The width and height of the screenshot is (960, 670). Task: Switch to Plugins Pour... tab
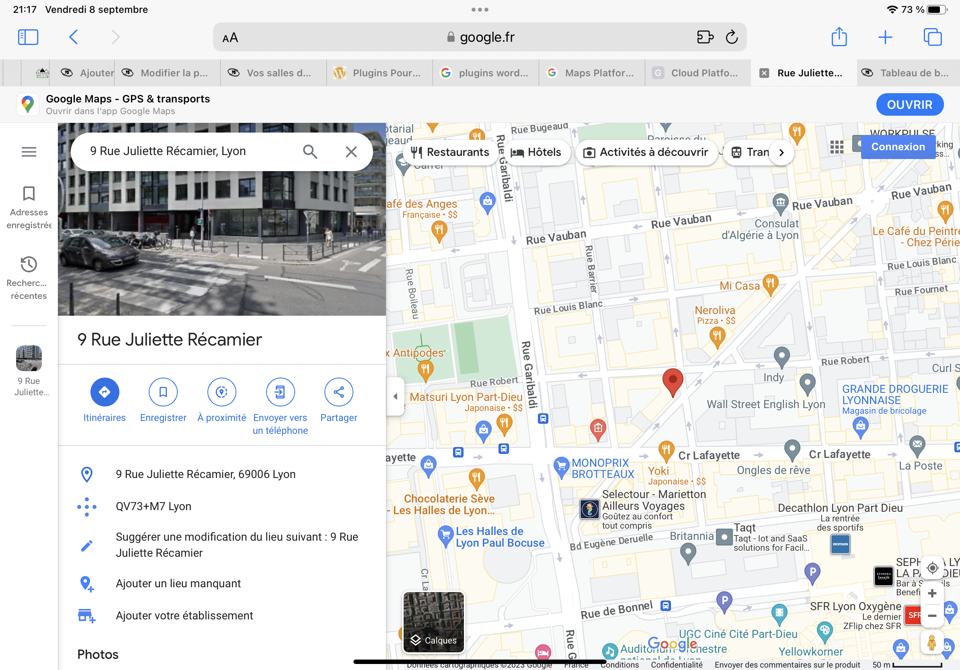[379, 73]
